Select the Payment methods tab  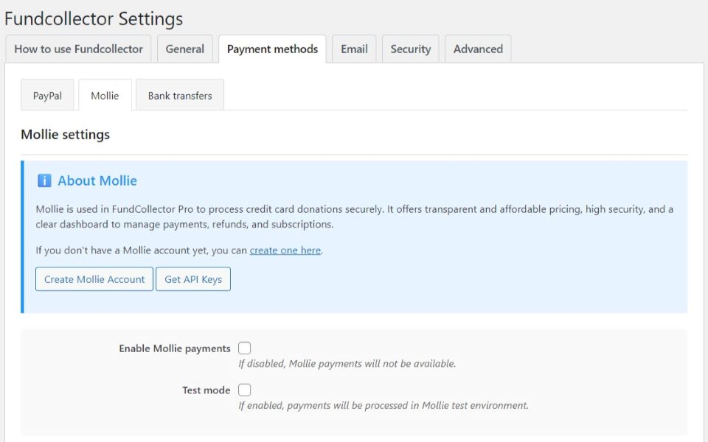coord(272,49)
